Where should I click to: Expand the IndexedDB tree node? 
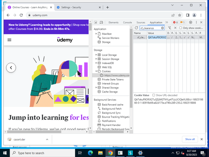pyautogui.click(x=96, y=63)
